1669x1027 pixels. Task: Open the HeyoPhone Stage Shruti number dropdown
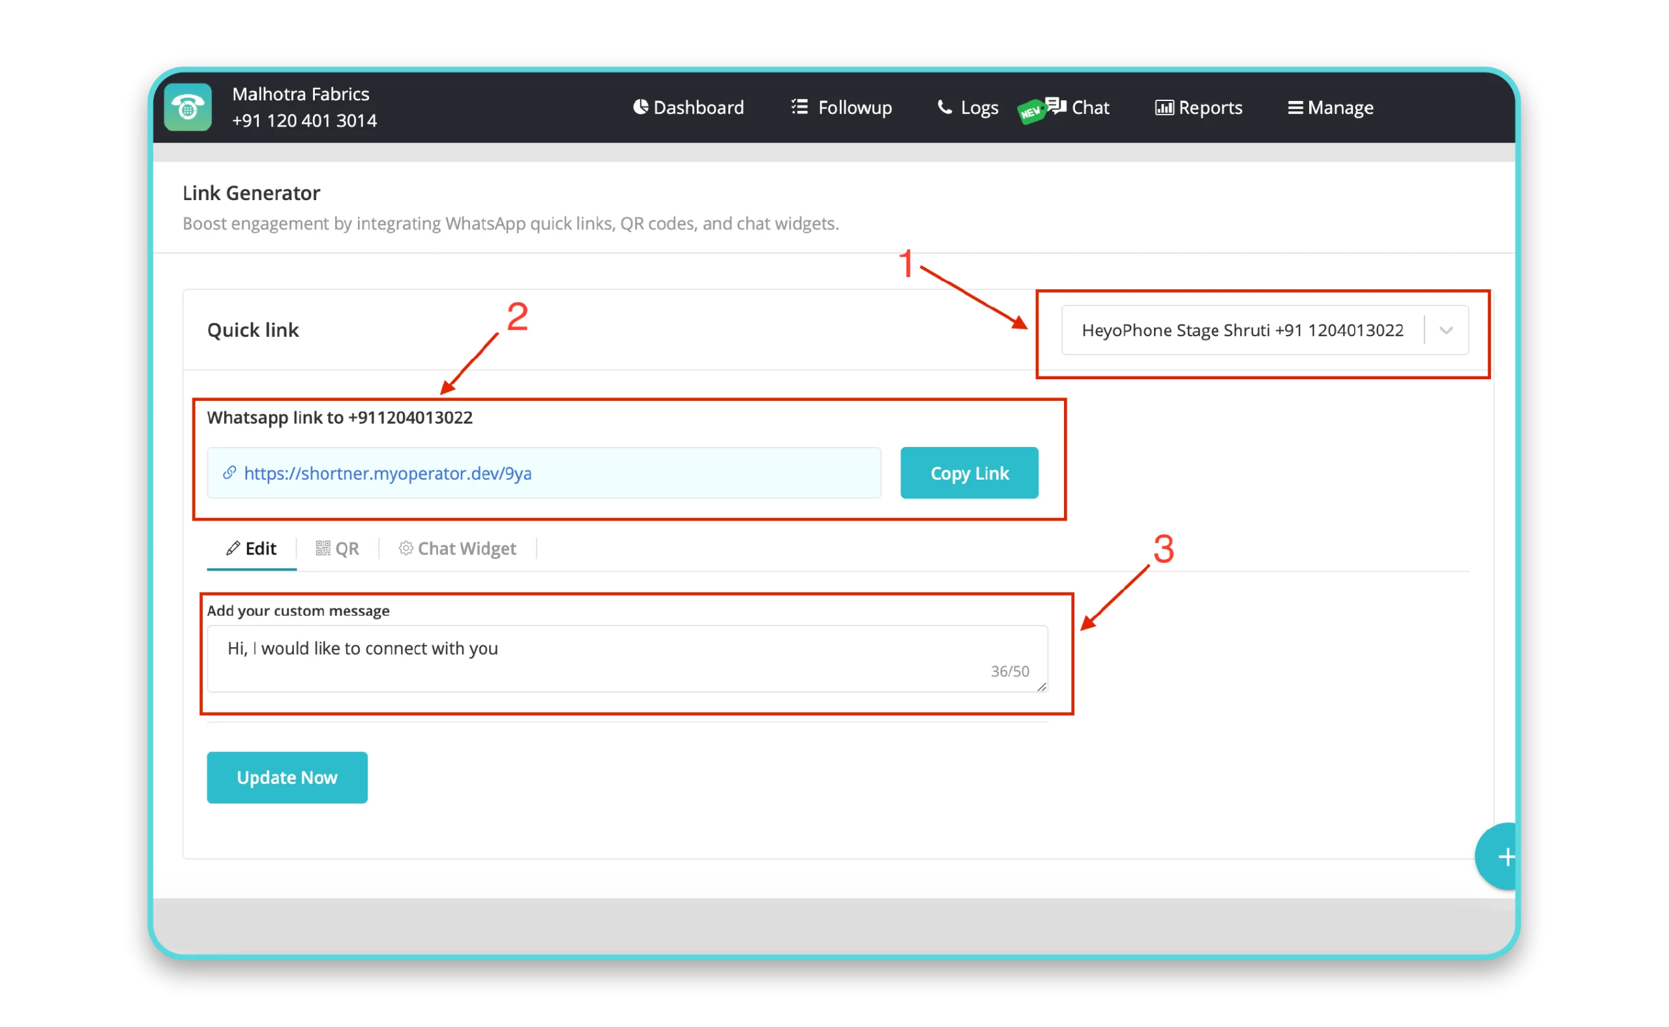[1446, 331]
